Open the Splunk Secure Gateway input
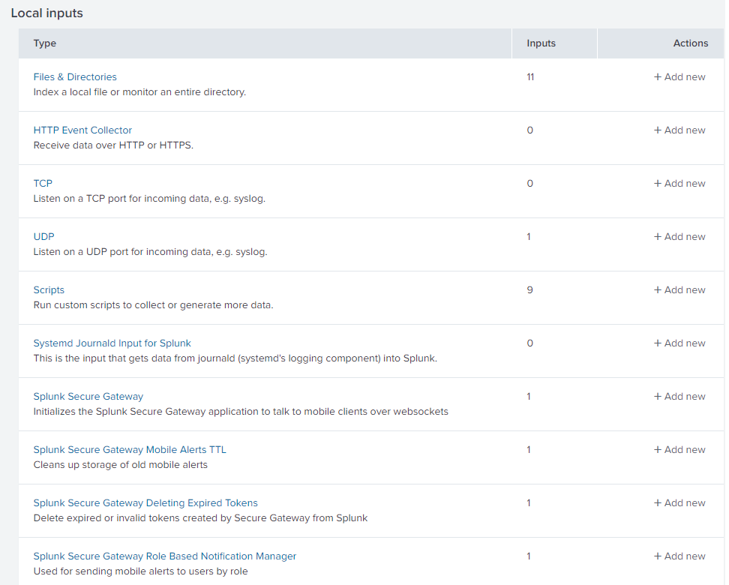This screenshot has height=585, width=729. [88, 396]
